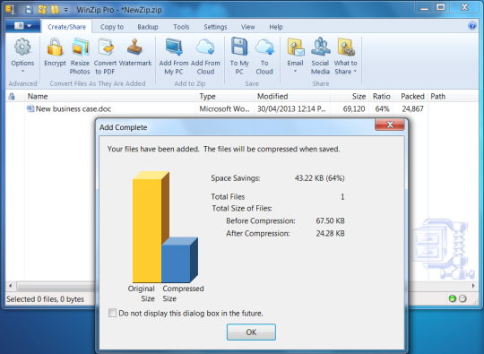
Task: Save To My PC floppy icon
Action: 239,47
